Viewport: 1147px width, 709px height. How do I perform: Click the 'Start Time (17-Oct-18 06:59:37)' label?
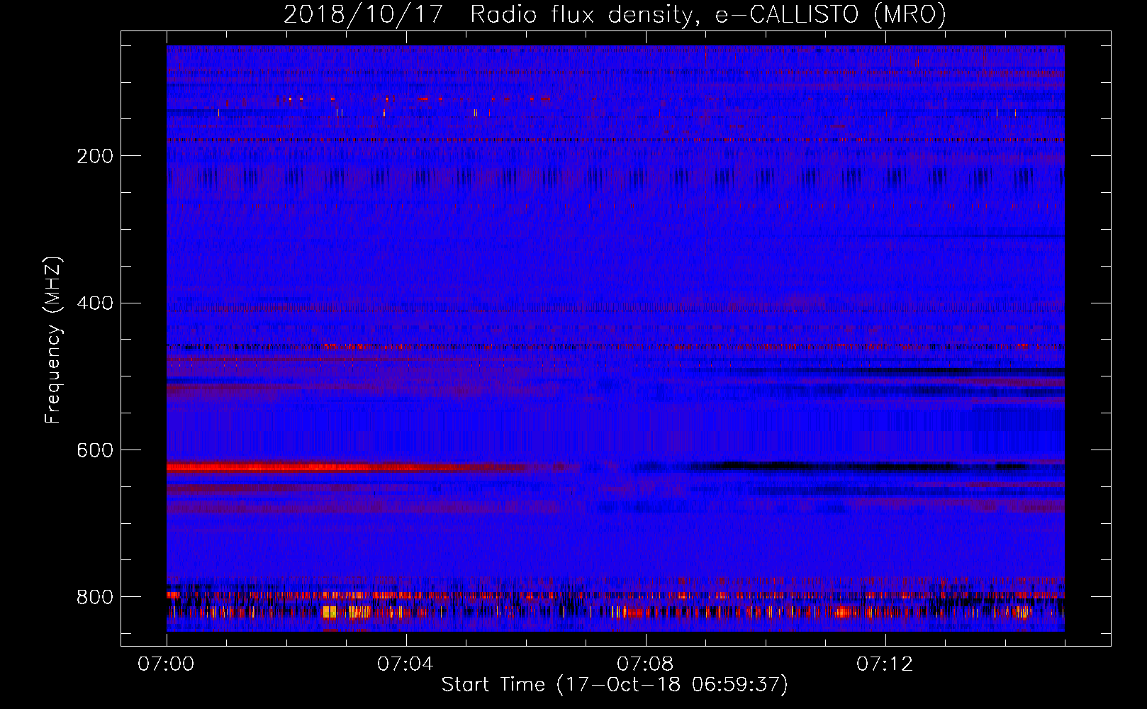click(615, 685)
